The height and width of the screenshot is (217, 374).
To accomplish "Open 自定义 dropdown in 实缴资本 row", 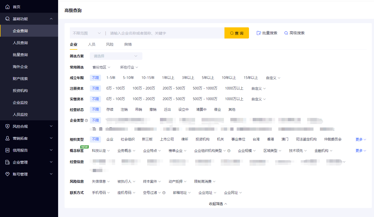I will coord(259,99).
